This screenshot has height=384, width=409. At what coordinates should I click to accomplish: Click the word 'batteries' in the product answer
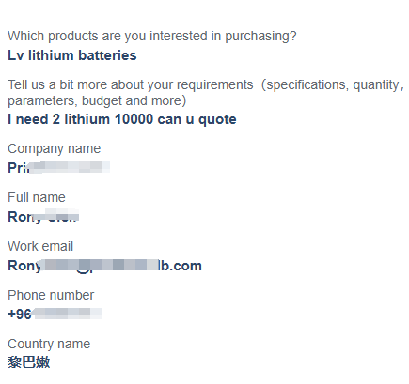click(107, 55)
